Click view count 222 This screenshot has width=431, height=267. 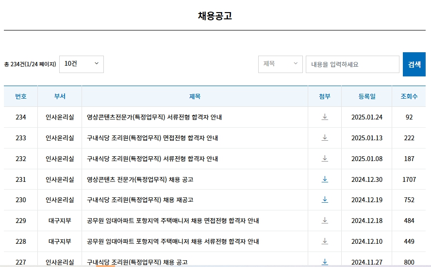[x=409, y=138]
